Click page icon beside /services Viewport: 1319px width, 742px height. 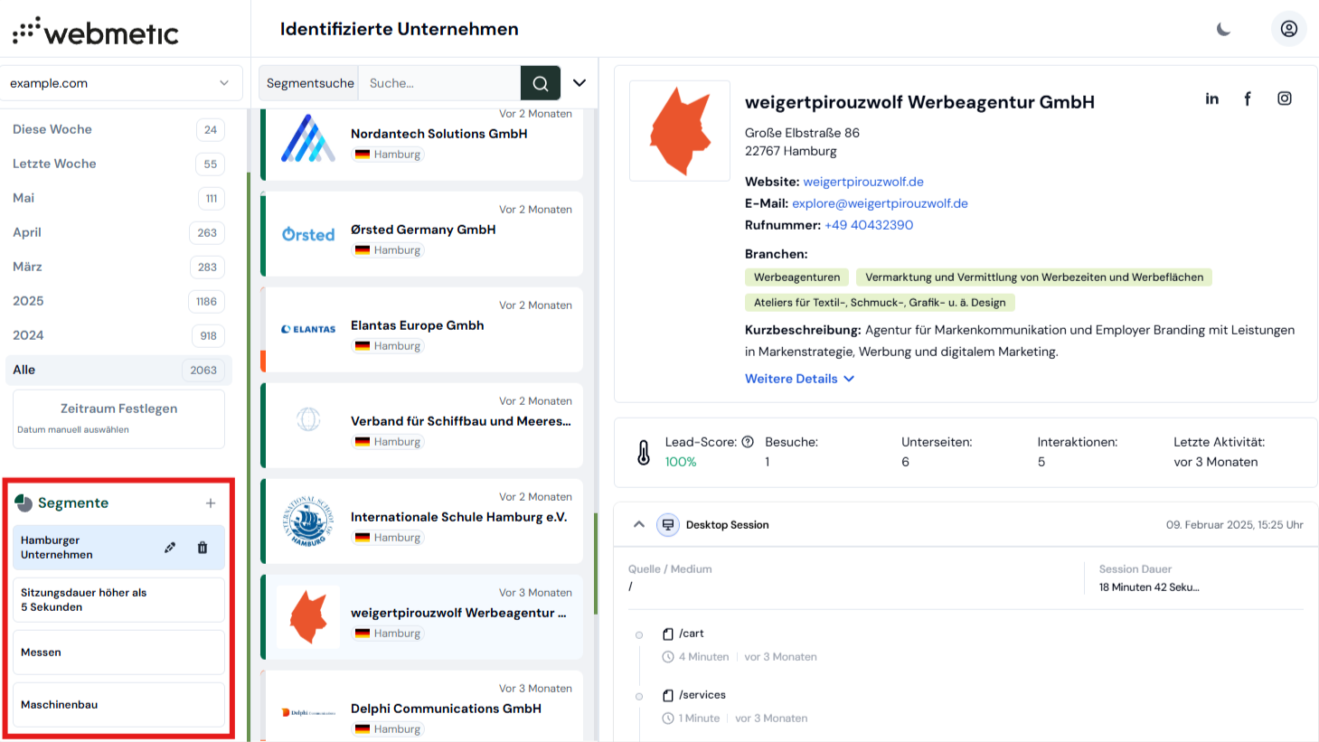click(668, 695)
